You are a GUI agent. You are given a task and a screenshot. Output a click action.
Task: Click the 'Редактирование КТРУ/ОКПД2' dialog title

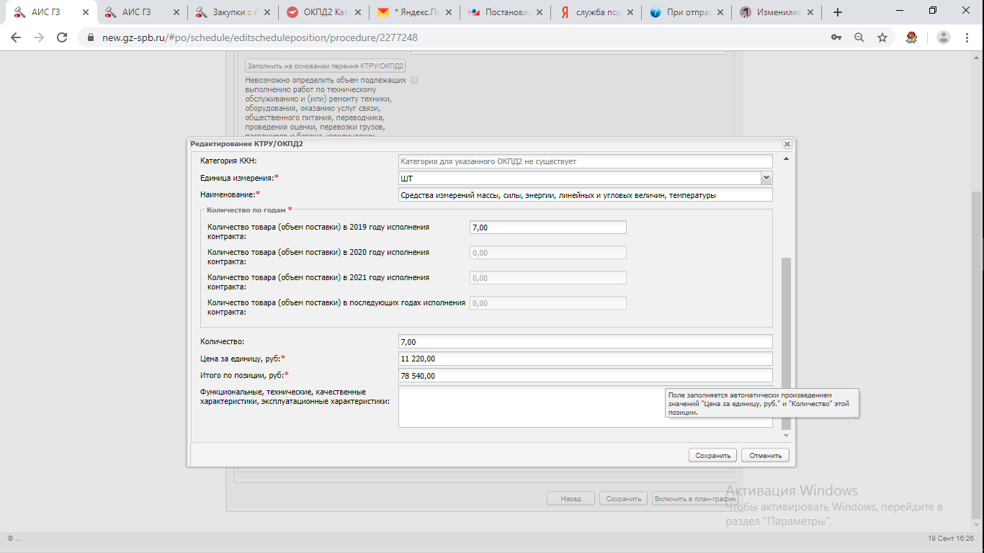point(246,144)
